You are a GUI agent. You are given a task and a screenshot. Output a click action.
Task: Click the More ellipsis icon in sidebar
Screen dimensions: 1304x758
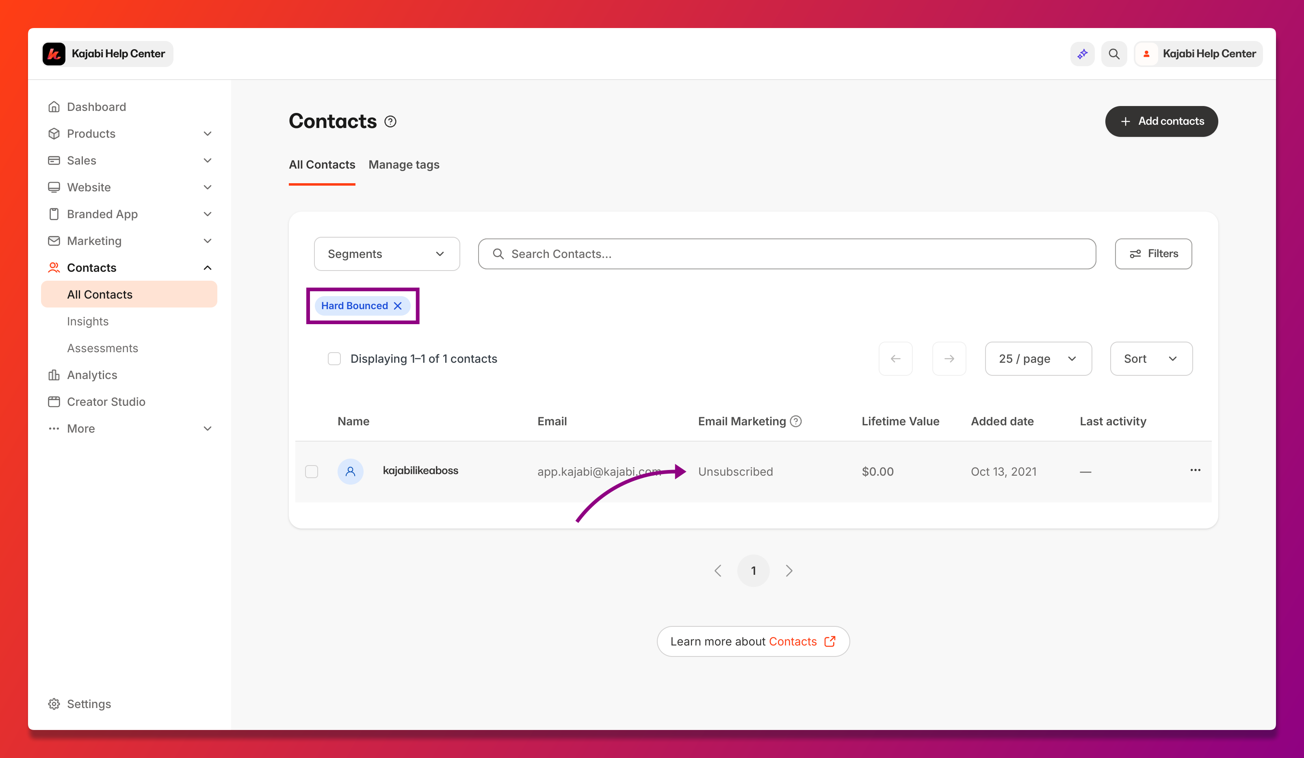(x=54, y=429)
